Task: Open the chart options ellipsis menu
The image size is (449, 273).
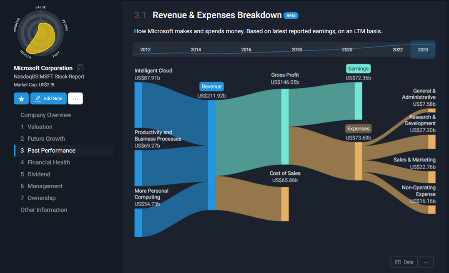Action: click(426, 262)
